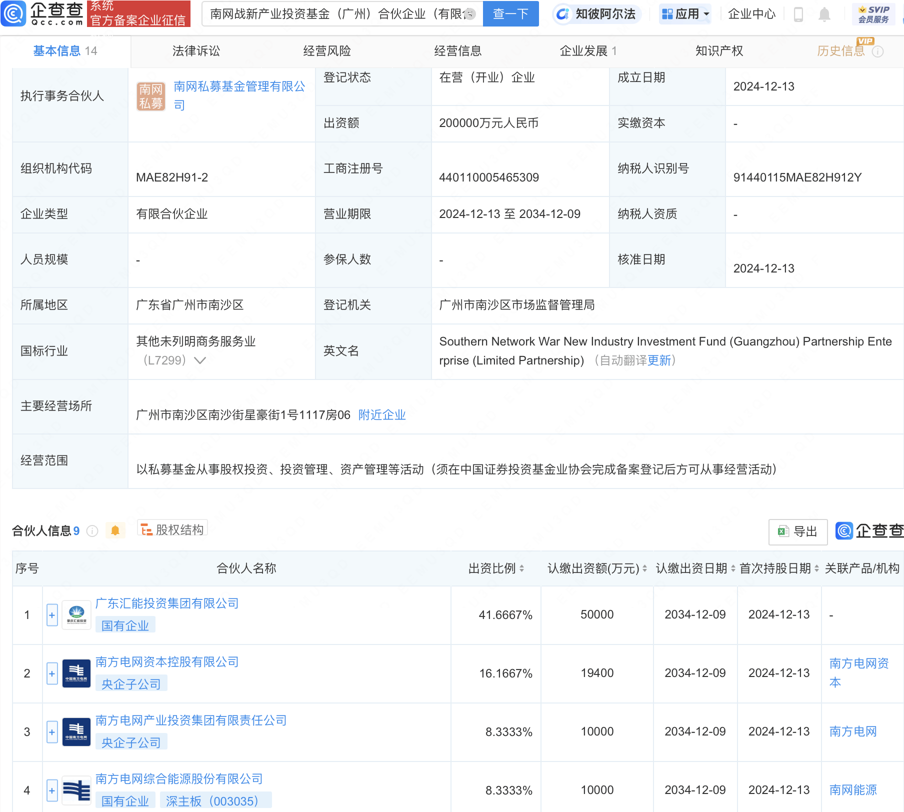Open the notification bell in header
The image size is (904, 812).
pyautogui.click(x=824, y=14)
